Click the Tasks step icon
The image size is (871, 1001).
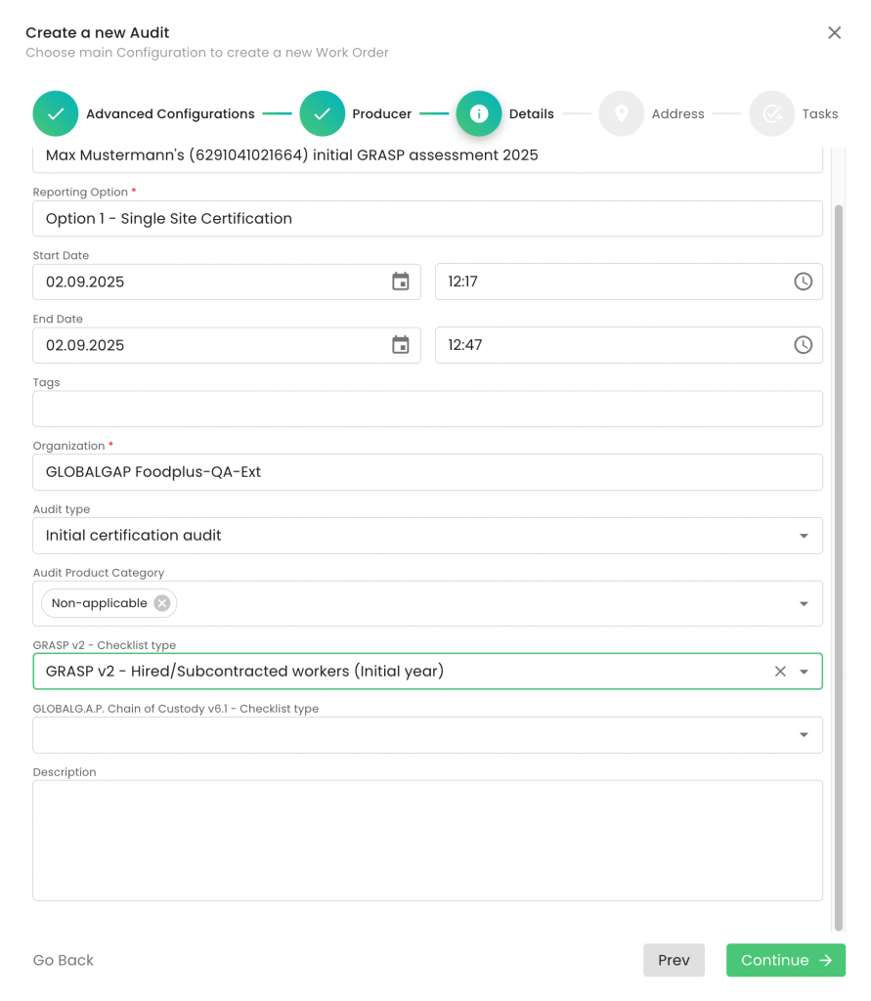coord(771,113)
